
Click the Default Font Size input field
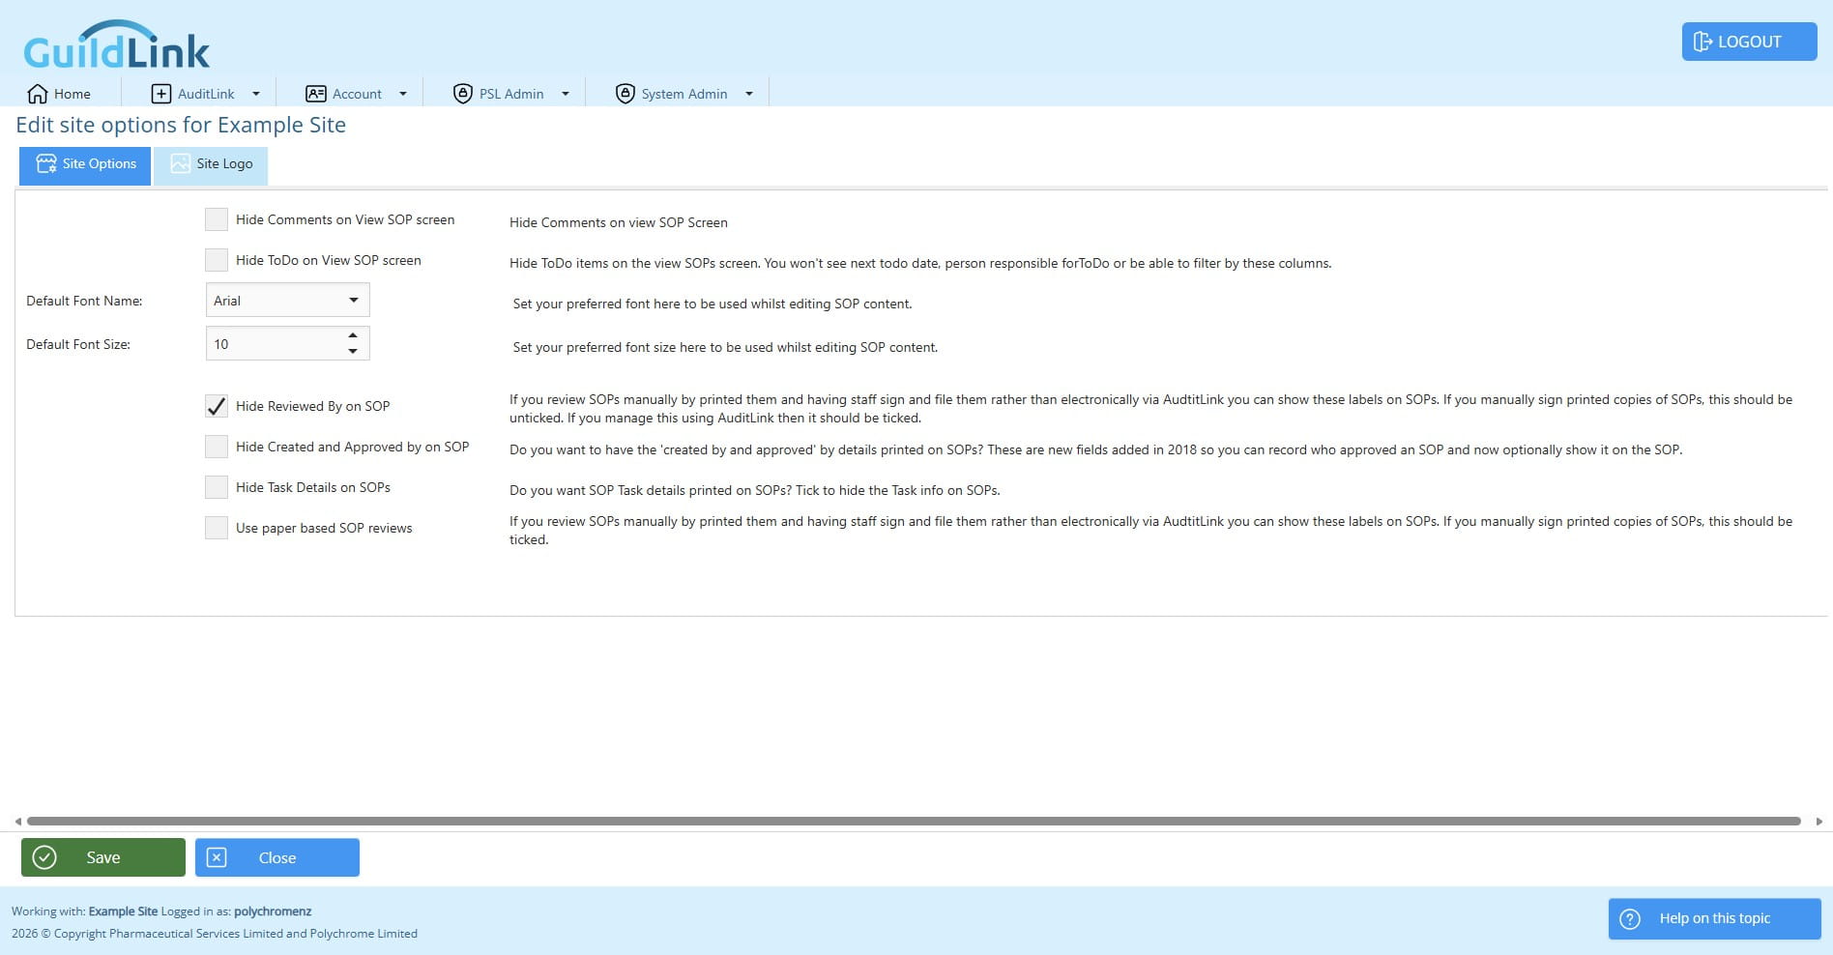pos(275,343)
